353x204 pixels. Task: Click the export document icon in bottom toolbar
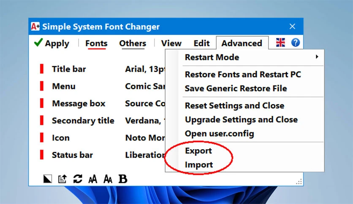[62, 179]
